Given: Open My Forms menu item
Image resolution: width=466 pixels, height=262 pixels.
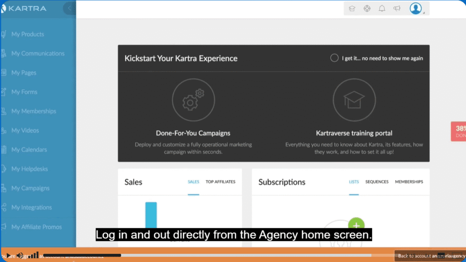Looking at the screenshot, I should click(25, 92).
